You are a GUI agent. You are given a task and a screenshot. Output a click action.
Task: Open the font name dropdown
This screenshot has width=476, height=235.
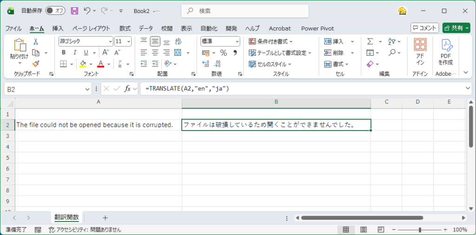click(110, 41)
